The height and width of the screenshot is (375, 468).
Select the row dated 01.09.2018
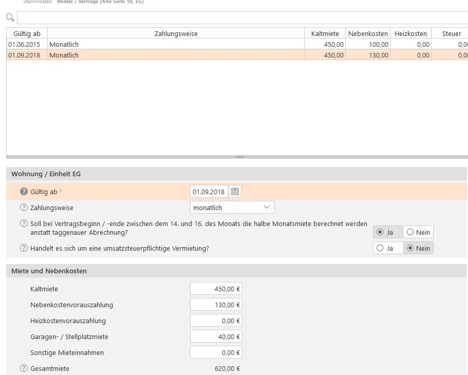tap(154, 55)
